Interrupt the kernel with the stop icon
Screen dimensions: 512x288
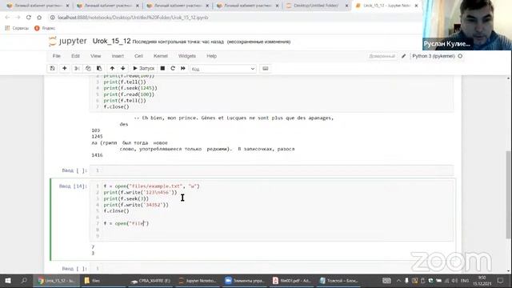pyautogui.click(x=162, y=69)
